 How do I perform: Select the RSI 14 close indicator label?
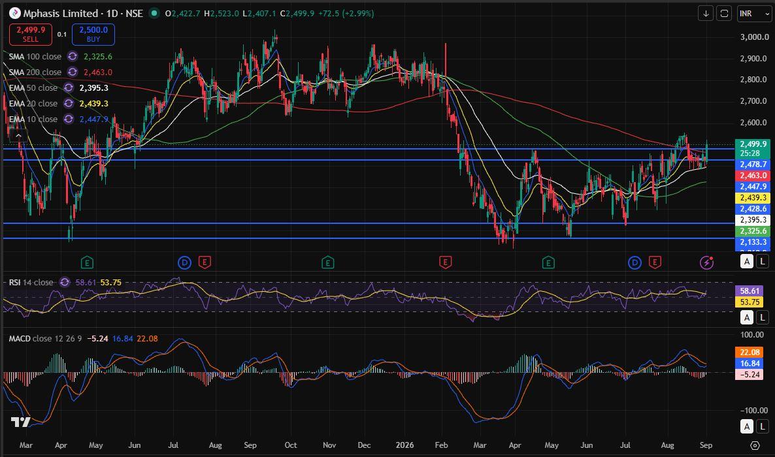click(31, 283)
